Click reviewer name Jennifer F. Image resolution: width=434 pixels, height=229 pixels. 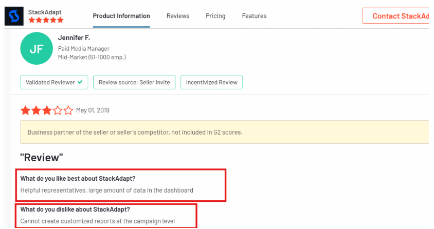click(x=74, y=38)
